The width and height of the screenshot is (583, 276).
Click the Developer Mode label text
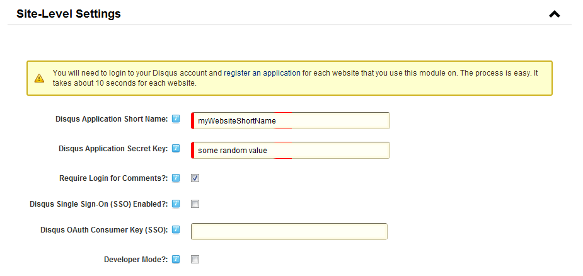click(x=136, y=260)
